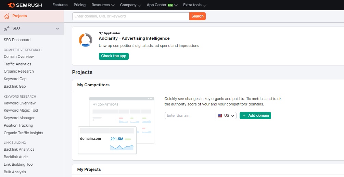The width and height of the screenshot is (344, 177).
Task: Click the LINK BUILDING section label
Action: point(15,142)
